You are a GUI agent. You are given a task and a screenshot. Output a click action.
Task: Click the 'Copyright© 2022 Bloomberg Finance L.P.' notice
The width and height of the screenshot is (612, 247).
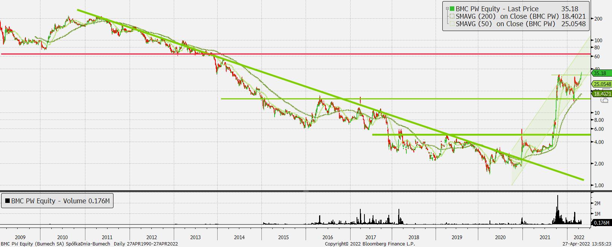tap(370, 244)
